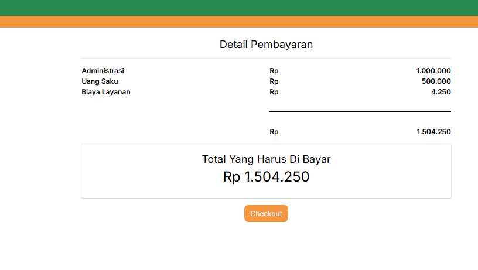Click the 500.000 Uang Saku amount
Image resolution: width=478 pixels, height=270 pixels.
436,81
